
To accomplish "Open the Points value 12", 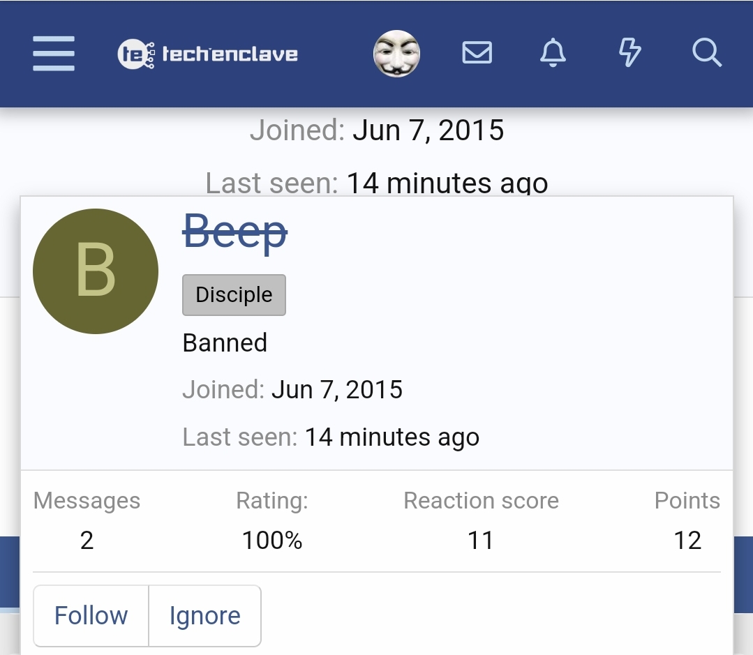I will (687, 541).
